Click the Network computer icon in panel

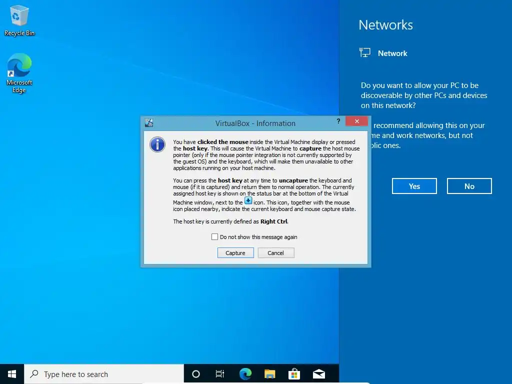[364, 53]
